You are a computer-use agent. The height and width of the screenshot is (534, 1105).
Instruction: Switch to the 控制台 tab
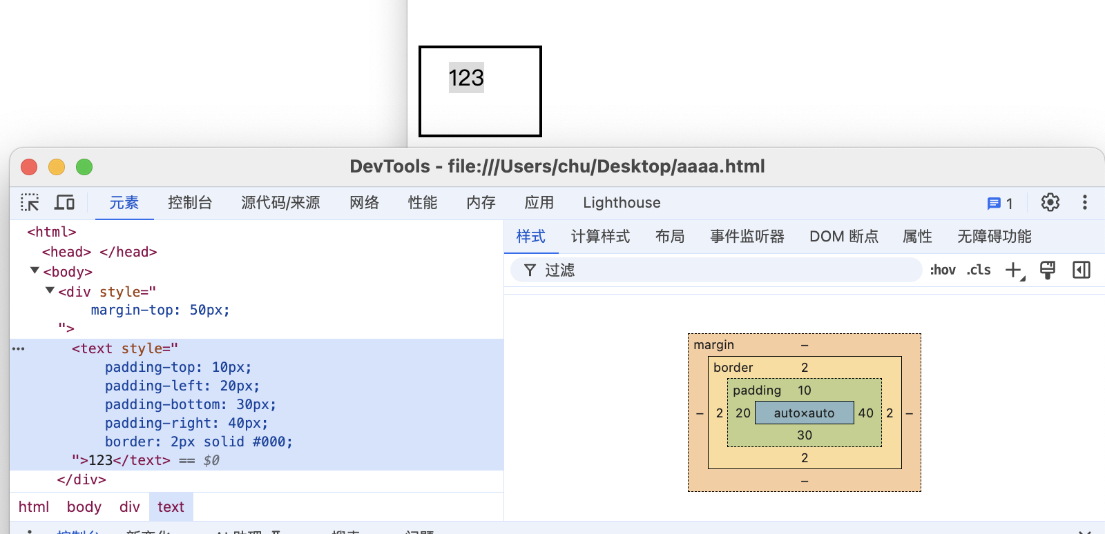[x=189, y=203]
